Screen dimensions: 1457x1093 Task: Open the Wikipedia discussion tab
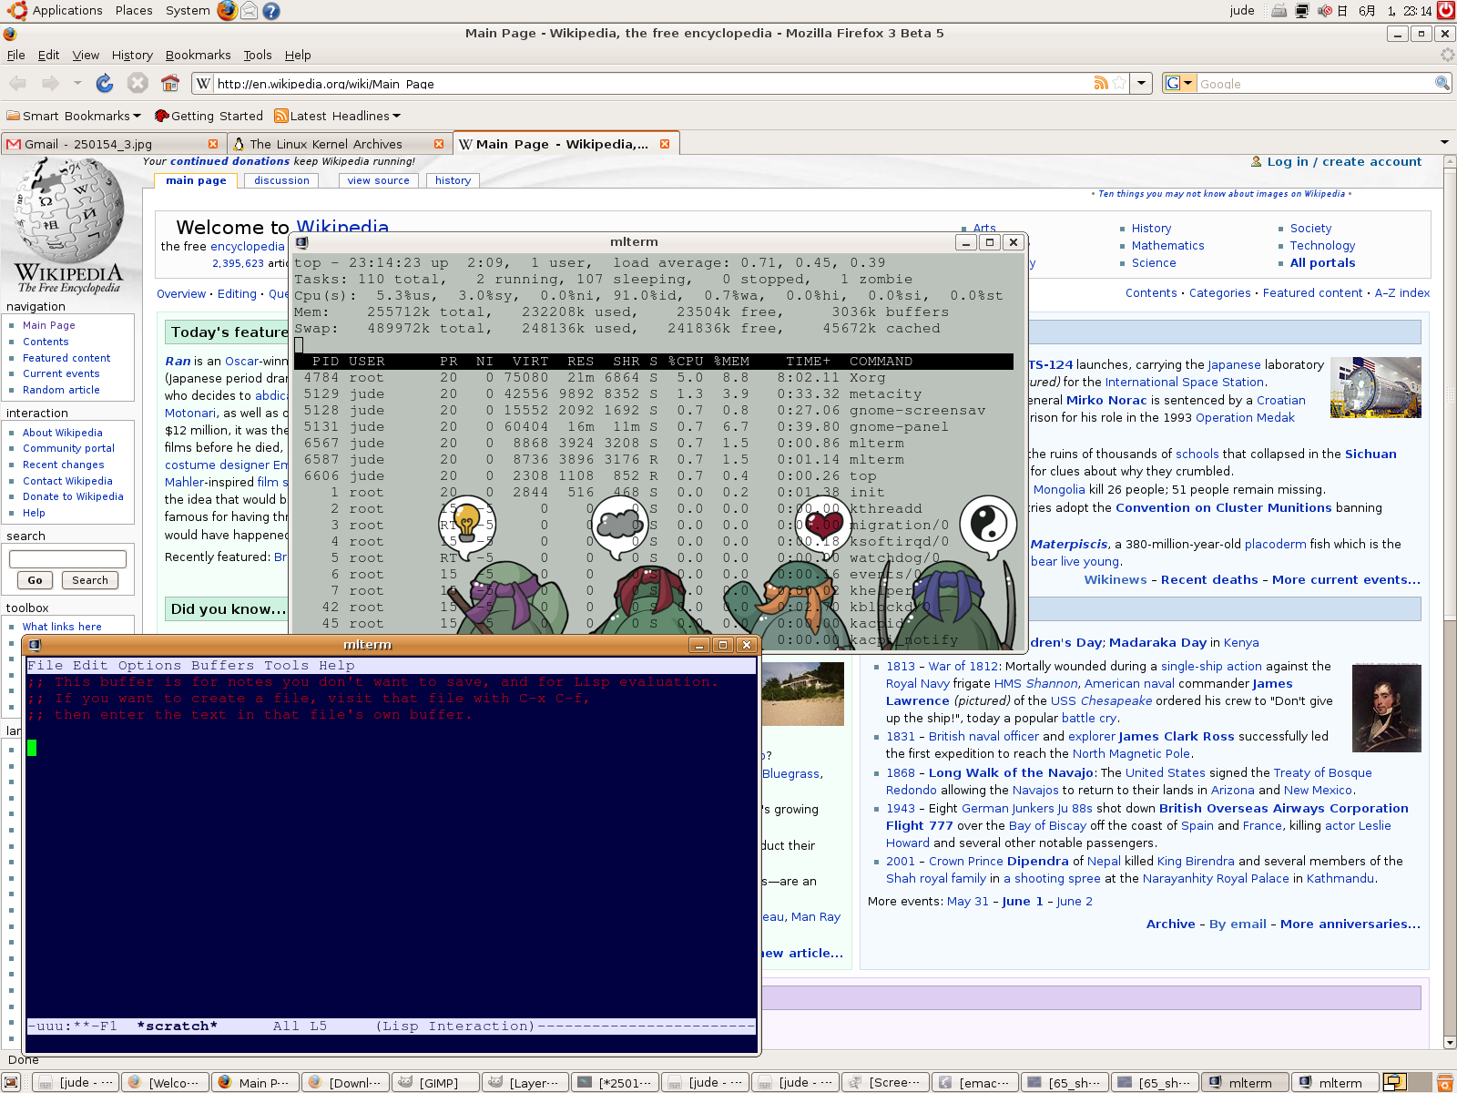coord(281,180)
